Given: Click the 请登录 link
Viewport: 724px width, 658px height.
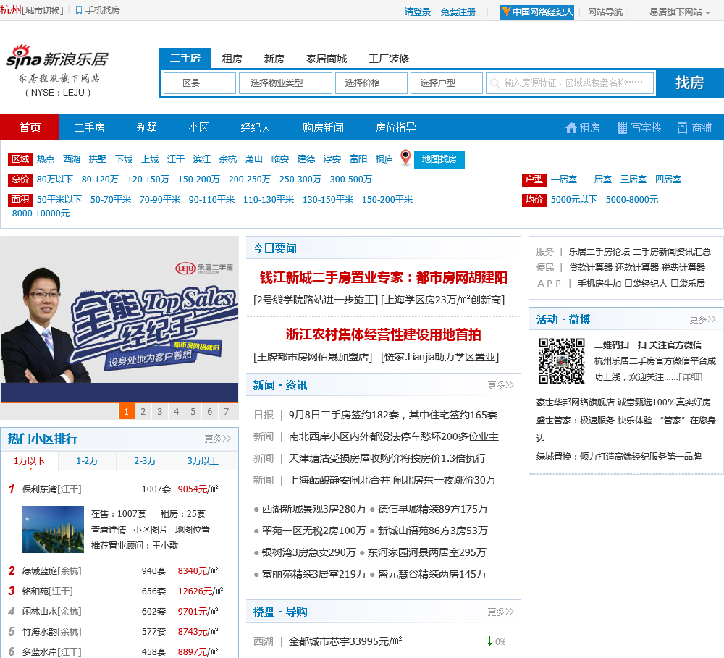Looking at the screenshot, I should pyautogui.click(x=418, y=12).
